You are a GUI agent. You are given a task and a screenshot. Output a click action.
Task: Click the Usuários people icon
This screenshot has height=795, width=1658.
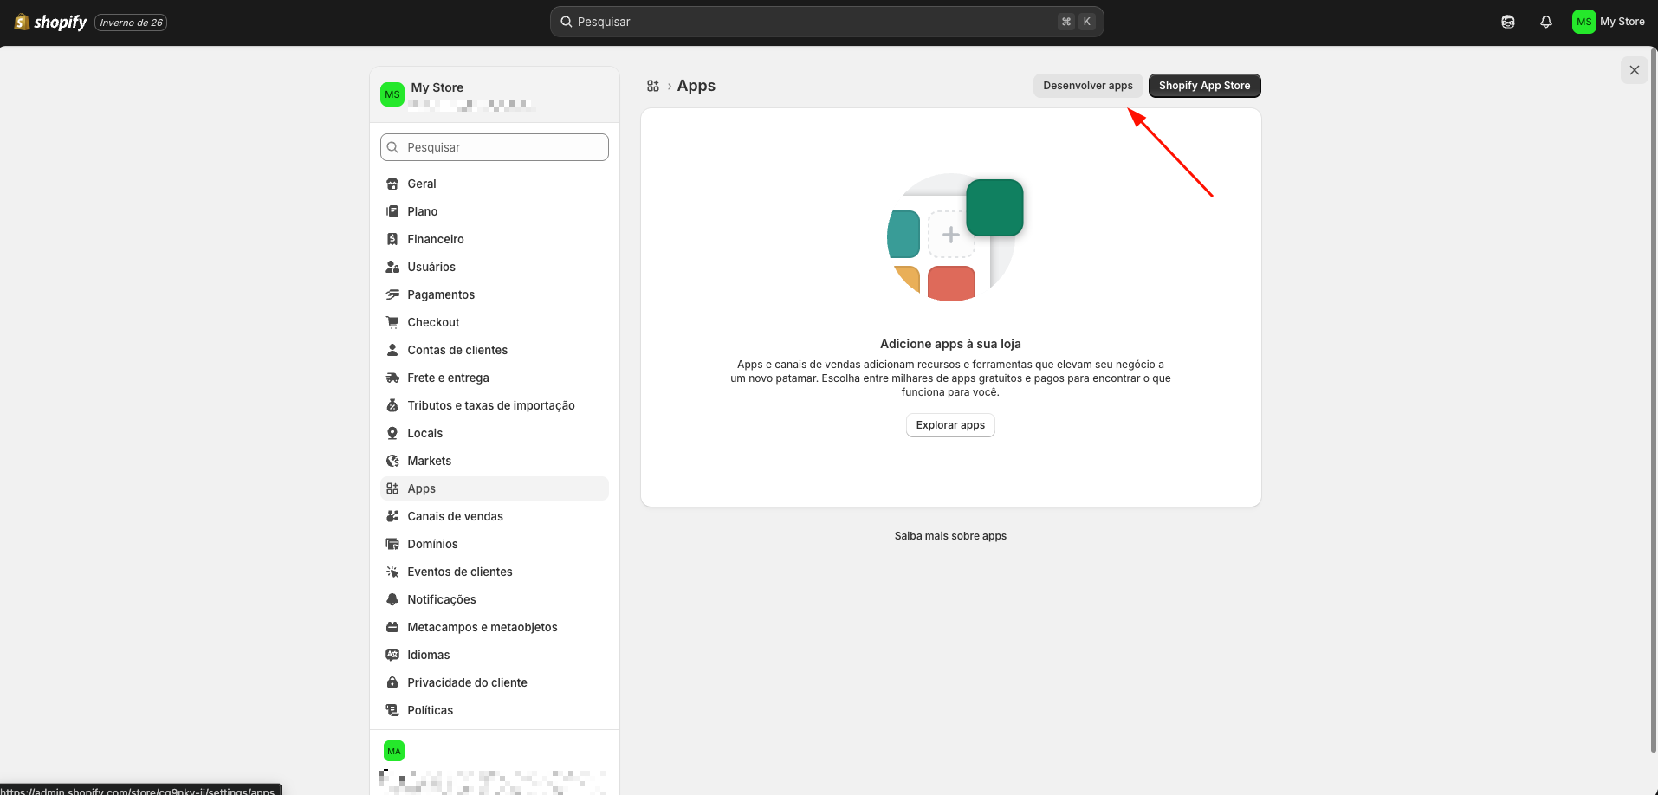click(x=392, y=267)
